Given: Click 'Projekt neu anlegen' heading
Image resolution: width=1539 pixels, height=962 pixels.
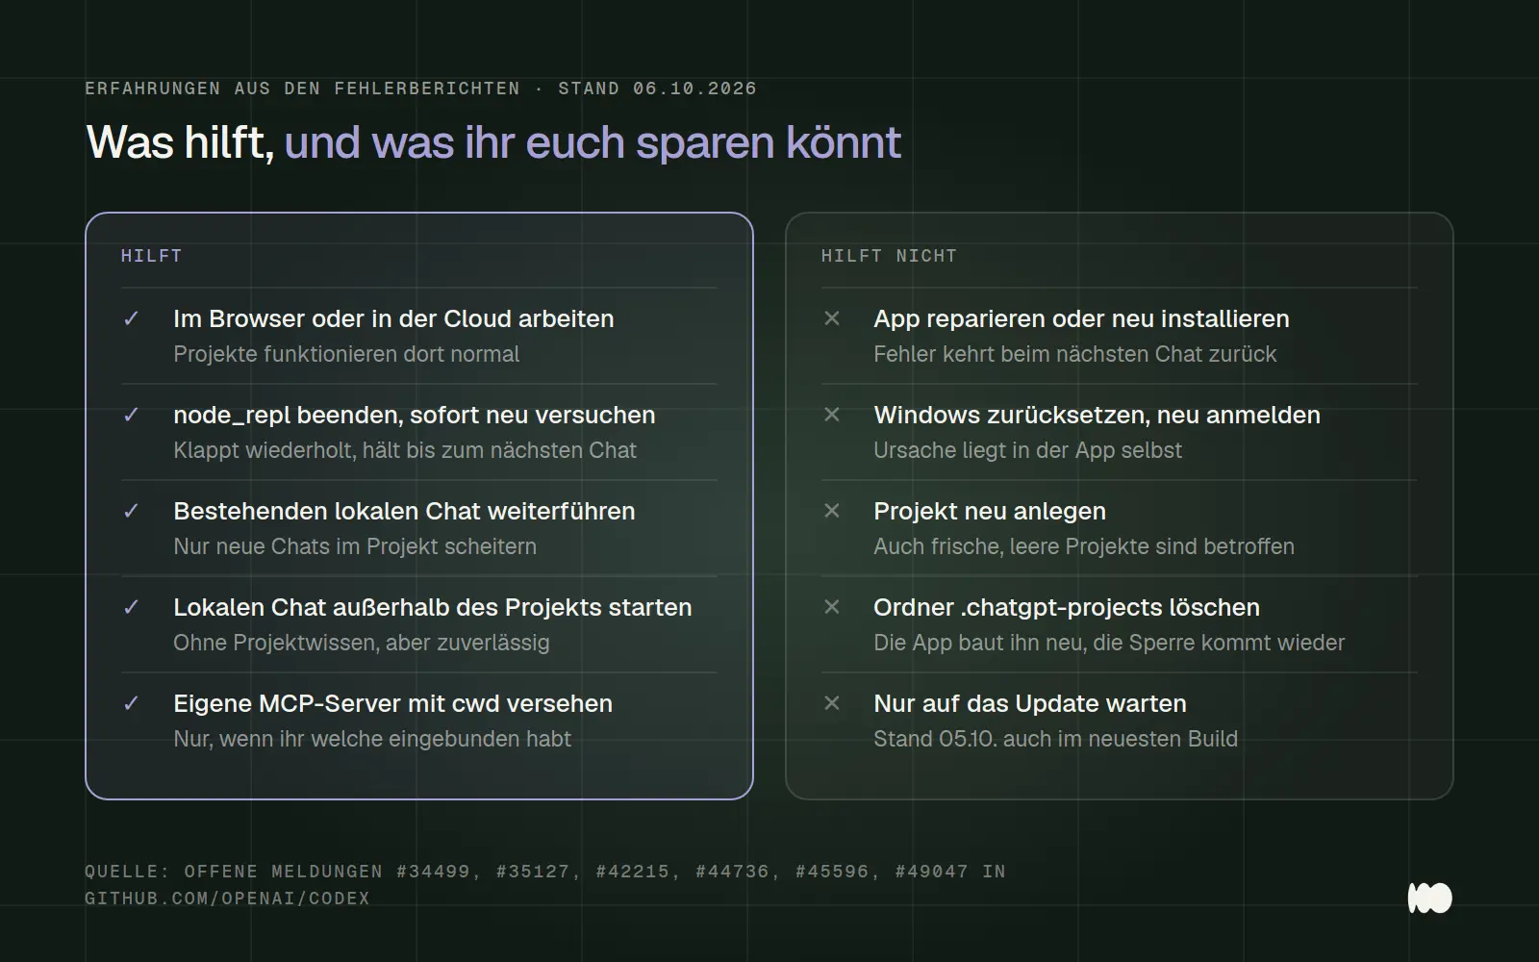Looking at the screenshot, I should (990, 511).
